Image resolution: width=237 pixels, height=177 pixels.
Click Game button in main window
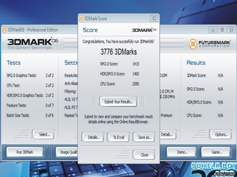click(216, 152)
